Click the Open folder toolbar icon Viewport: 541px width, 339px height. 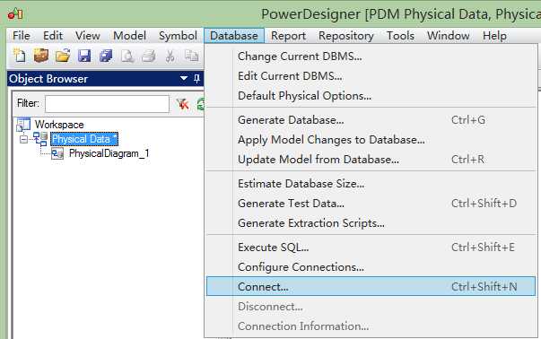pos(63,56)
